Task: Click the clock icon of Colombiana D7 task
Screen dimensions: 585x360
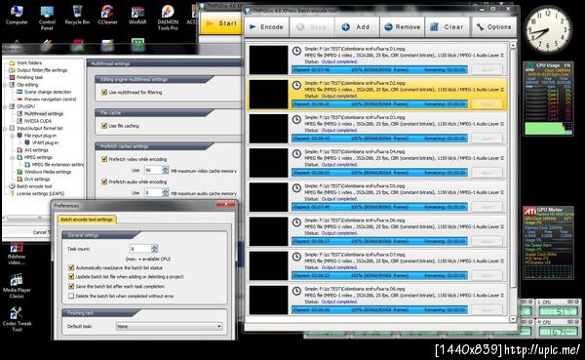Action: tap(296, 257)
